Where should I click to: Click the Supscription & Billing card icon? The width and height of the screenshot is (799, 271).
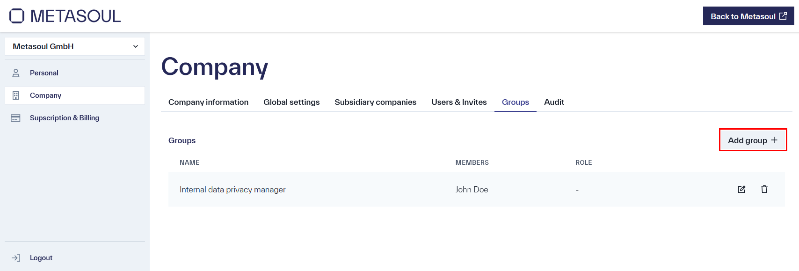pos(15,118)
